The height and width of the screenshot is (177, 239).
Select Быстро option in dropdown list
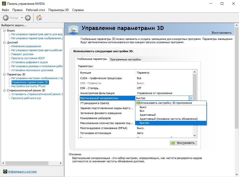coord(171,123)
